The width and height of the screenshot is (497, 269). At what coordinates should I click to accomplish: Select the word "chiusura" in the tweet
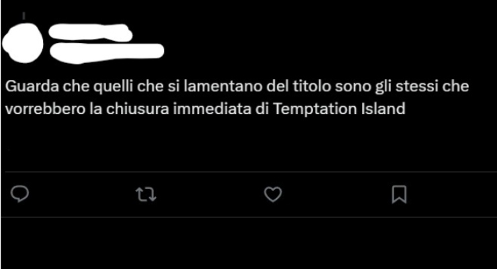click(x=138, y=109)
